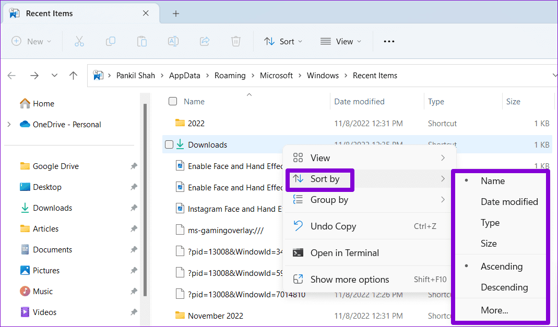Click the Cut scissors icon
This screenshot has height=327, width=558.
pos(79,42)
